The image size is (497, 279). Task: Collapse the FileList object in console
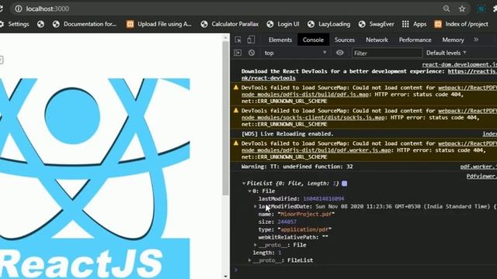[x=244, y=184]
